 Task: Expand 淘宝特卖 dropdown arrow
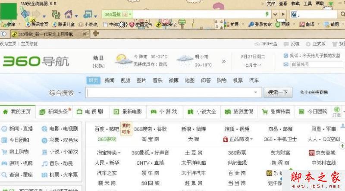coord(119,153)
